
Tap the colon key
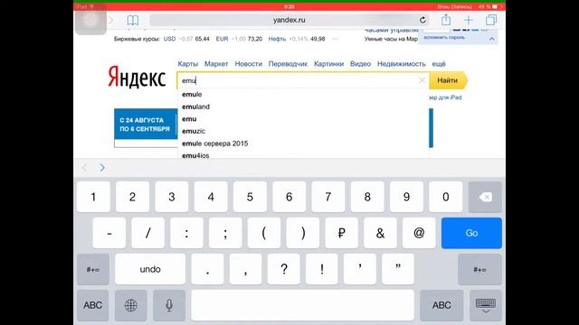[187, 233]
